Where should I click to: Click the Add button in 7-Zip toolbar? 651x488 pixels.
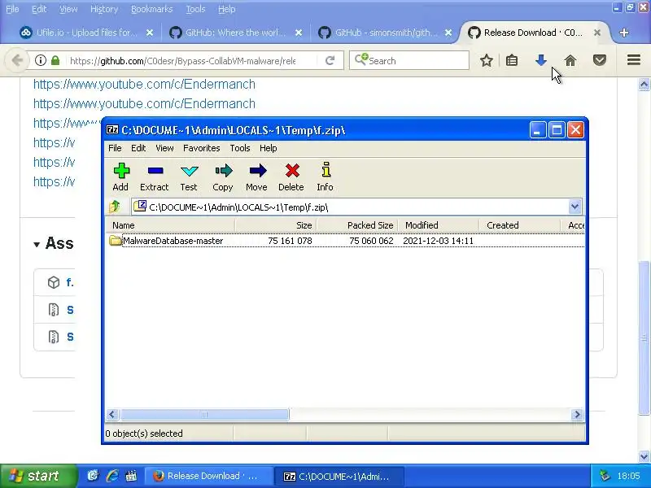120,176
